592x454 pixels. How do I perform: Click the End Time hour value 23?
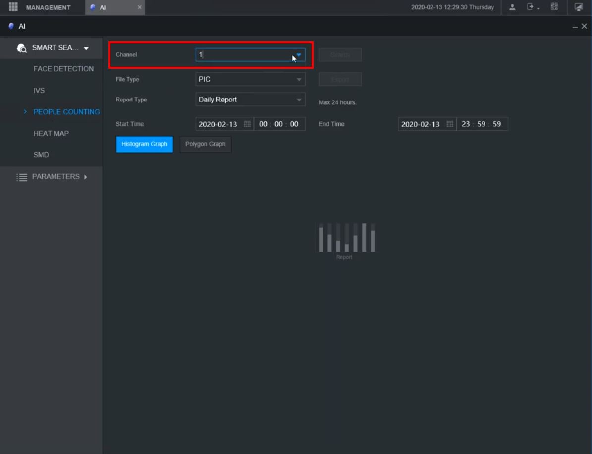pos(466,124)
